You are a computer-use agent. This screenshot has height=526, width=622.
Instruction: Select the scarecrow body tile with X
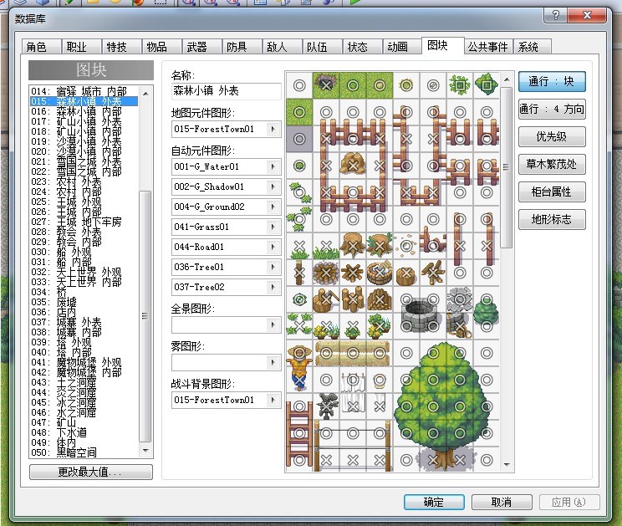(x=299, y=380)
